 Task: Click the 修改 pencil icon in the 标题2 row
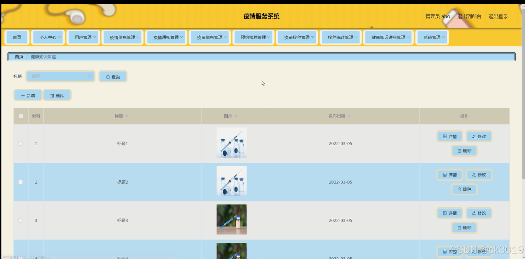[x=474, y=175]
